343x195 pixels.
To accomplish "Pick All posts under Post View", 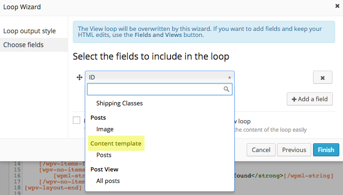I will [108, 181].
